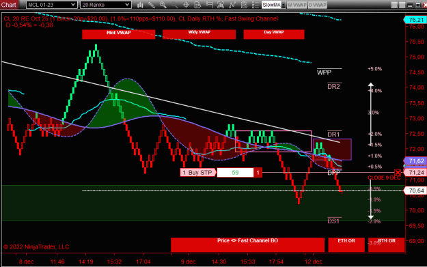This screenshot has width=427, height=267.
Task: Click the 15:32 time axis label
Action: pyautogui.click(x=114, y=262)
